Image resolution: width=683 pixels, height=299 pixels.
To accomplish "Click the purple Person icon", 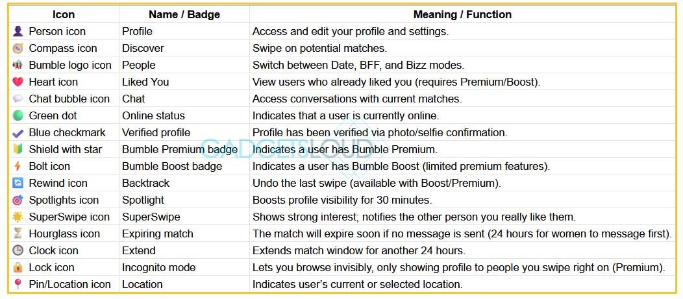I will point(18,31).
